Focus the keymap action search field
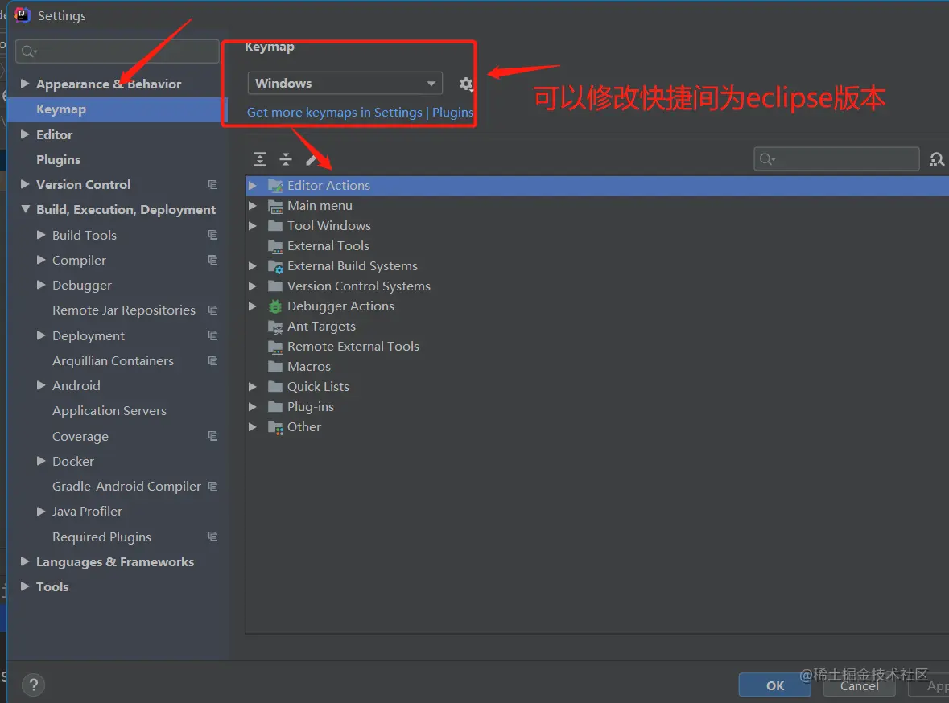The height and width of the screenshot is (703, 949). coord(836,159)
